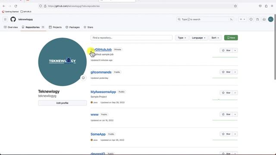Switch to the Projects tab
Viewport: 276px width, 155px height.
tap(55, 27)
